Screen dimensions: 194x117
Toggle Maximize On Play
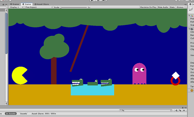(148, 7)
